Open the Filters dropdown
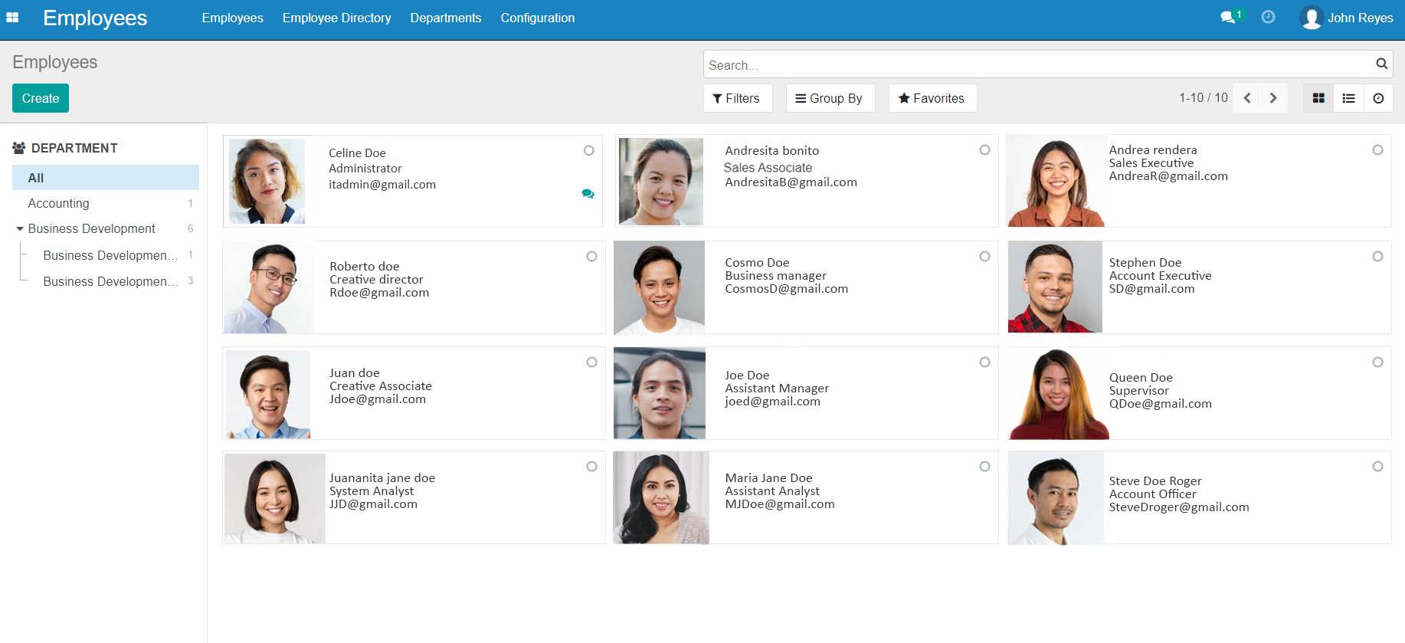The image size is (1405, 643). [736, 98]
